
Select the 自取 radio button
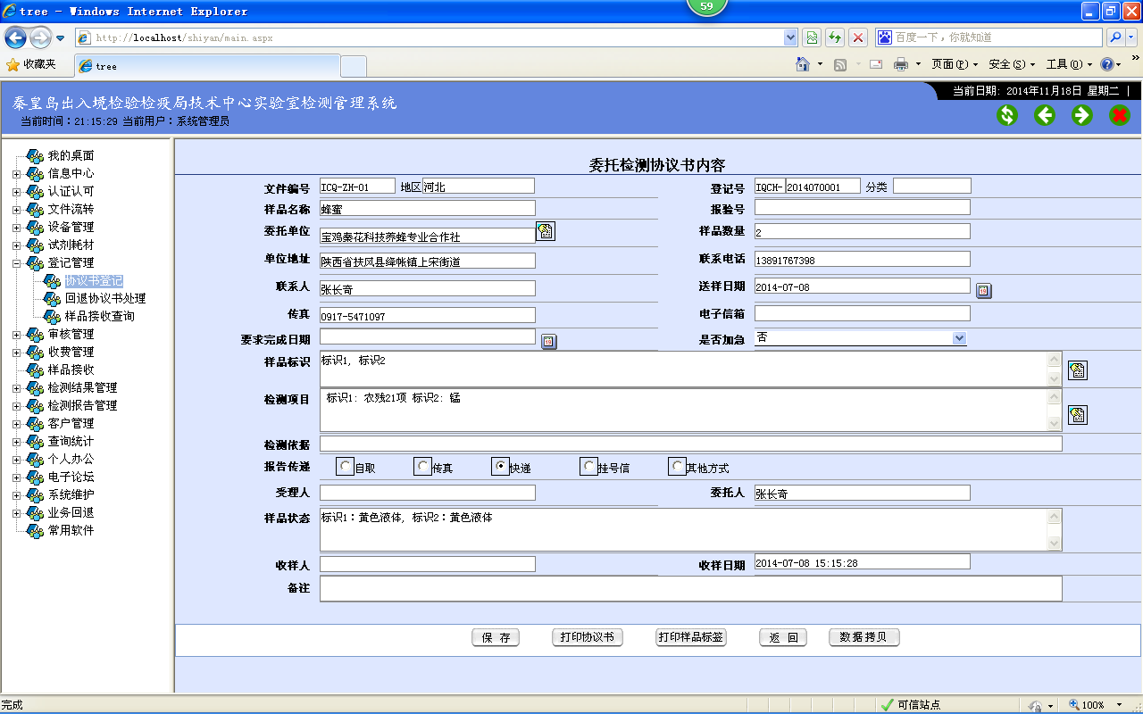coord(346,466)
